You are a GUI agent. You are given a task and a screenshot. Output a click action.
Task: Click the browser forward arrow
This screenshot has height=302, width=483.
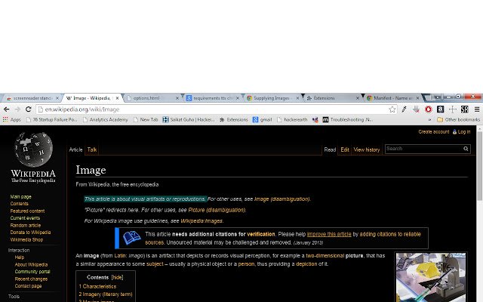17,109
